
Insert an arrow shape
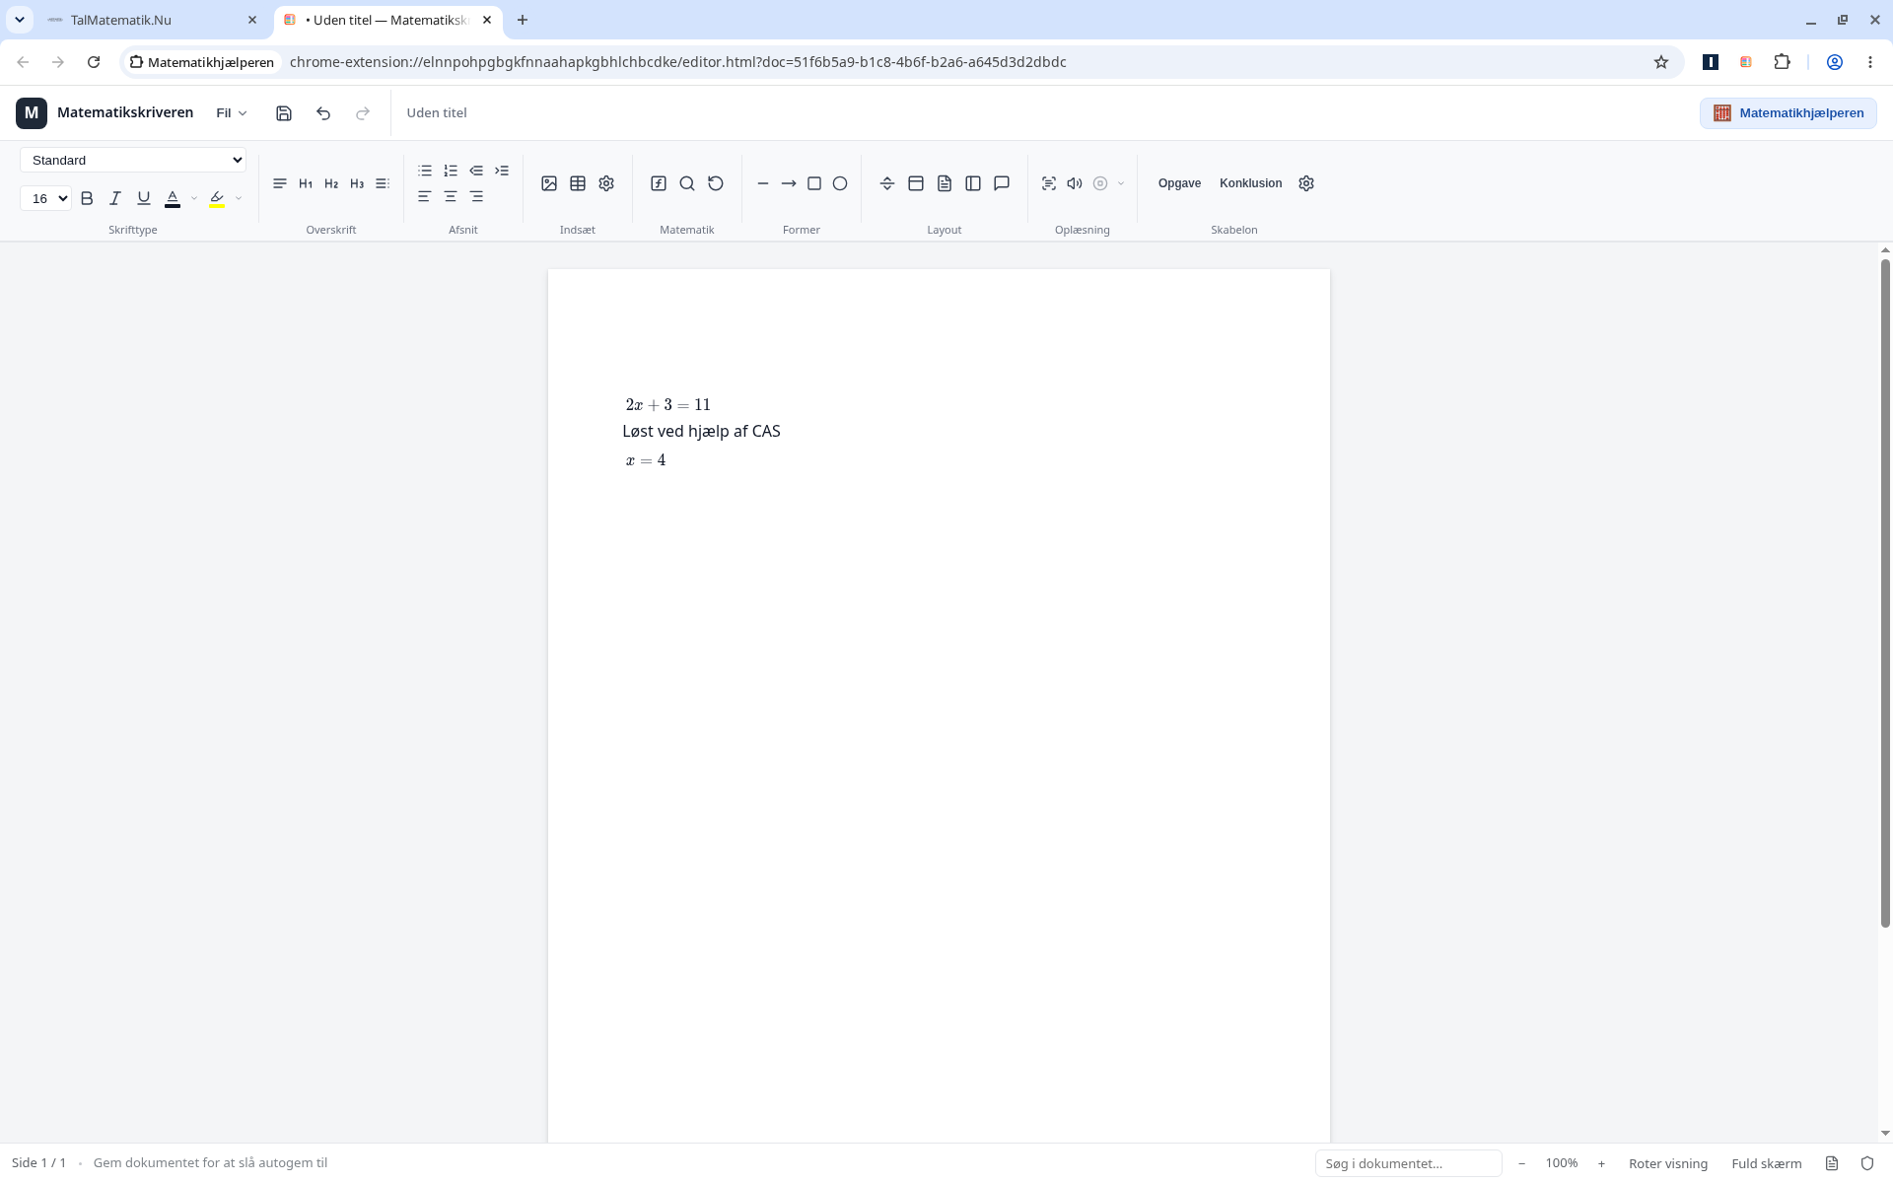pos(789,183)
